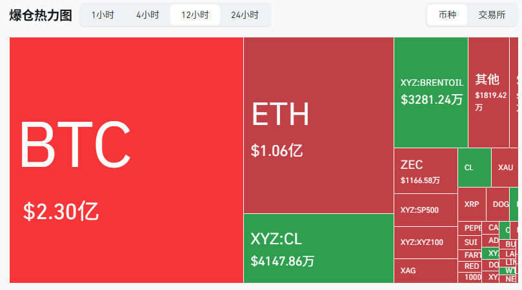Viewport: 522px width, 290px height.
Task: Select the XAU heatmap tile
Action: coord(505,168)
